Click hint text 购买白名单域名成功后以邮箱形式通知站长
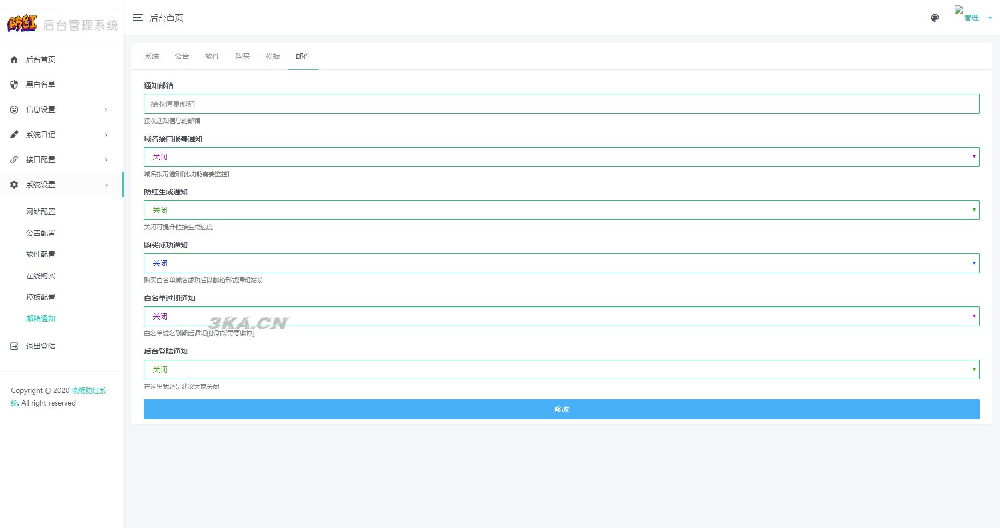The image size is (1000, 528). point(203,280)
